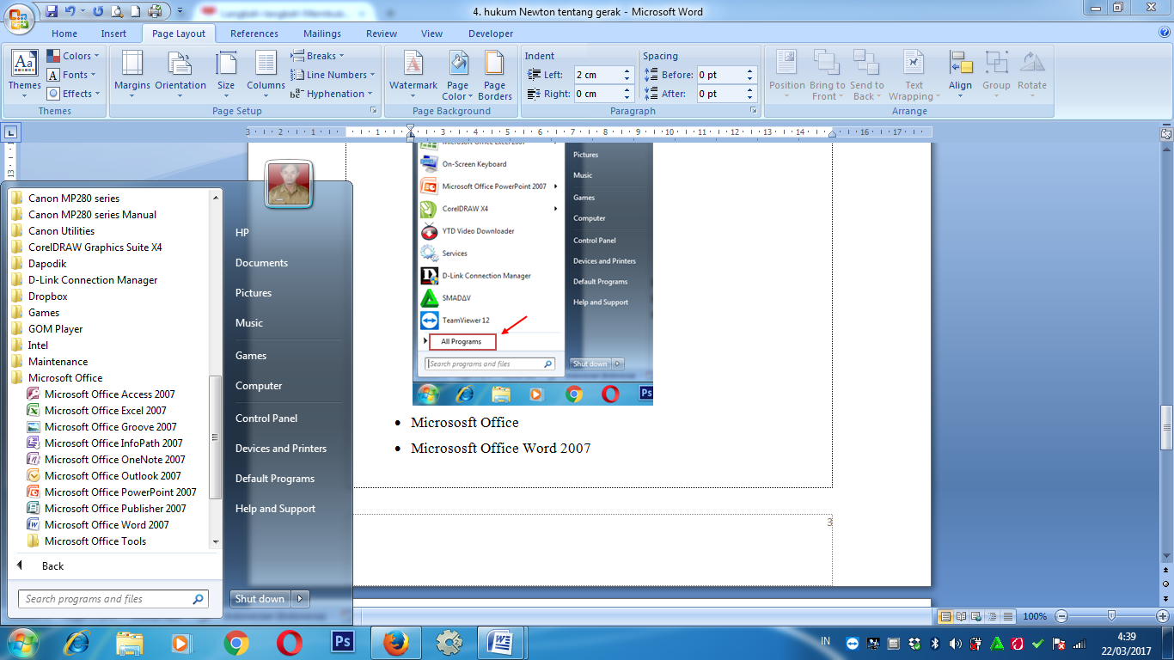The width and height of the screenshot is (1174, 660).
Task: Click the Undo button
Action: coord(70,12)
